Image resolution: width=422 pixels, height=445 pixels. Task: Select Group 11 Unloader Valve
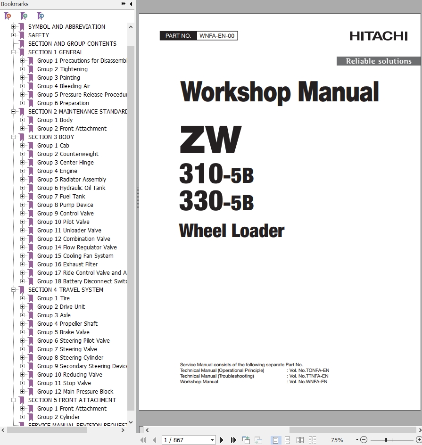coord(69,231)
